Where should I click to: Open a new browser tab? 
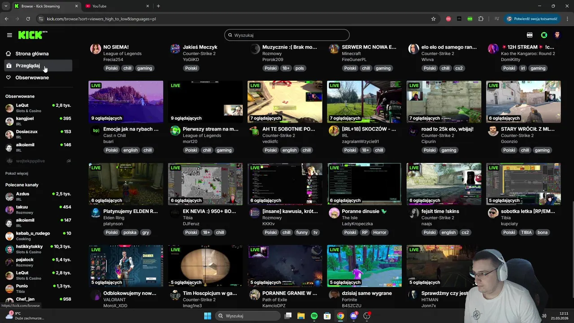pyautogui.click(x=158, y=6)
